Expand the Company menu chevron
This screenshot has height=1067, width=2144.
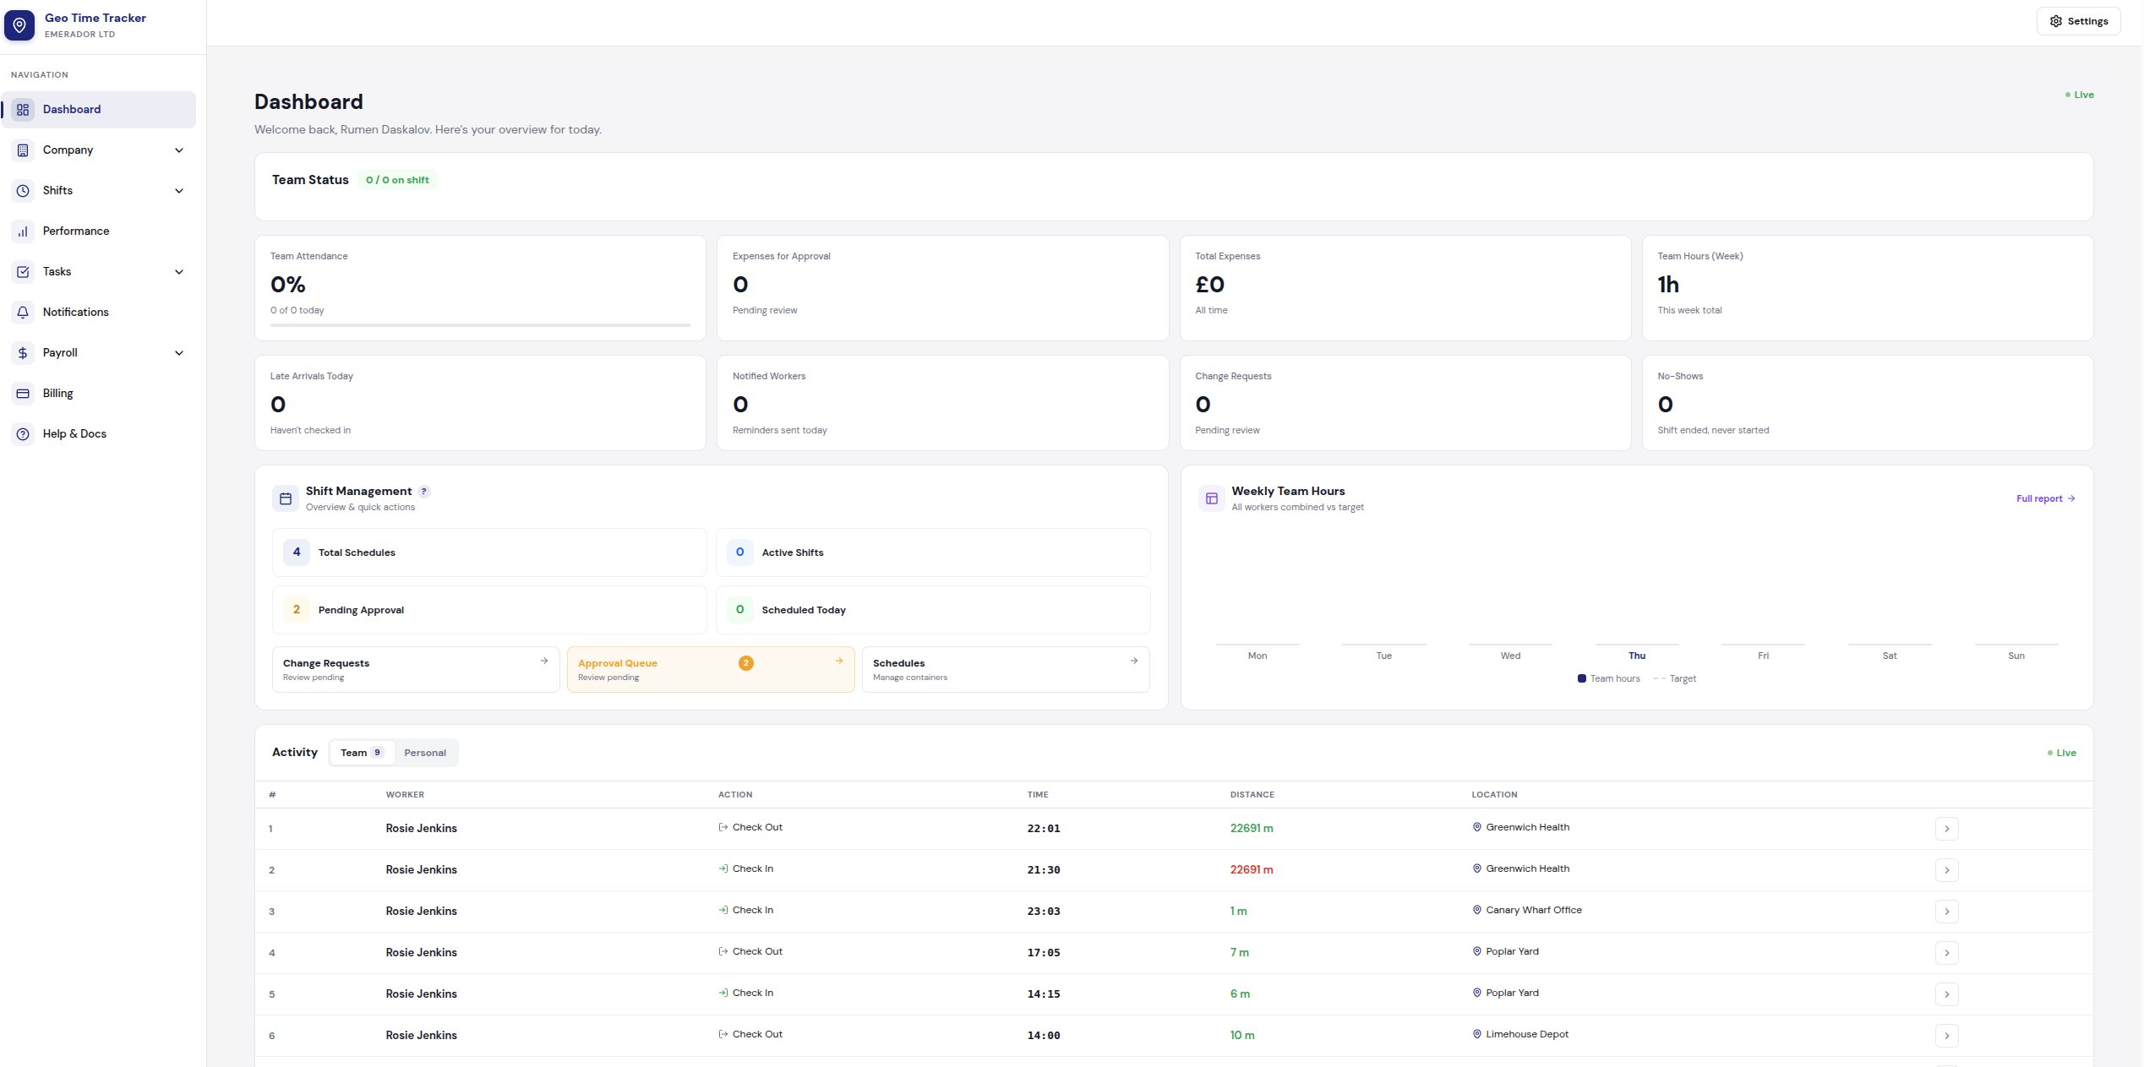tap(179, 150)
